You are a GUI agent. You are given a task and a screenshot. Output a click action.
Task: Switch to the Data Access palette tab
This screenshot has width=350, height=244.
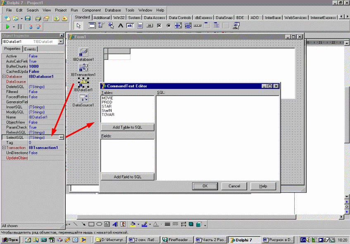click(155, 18)
